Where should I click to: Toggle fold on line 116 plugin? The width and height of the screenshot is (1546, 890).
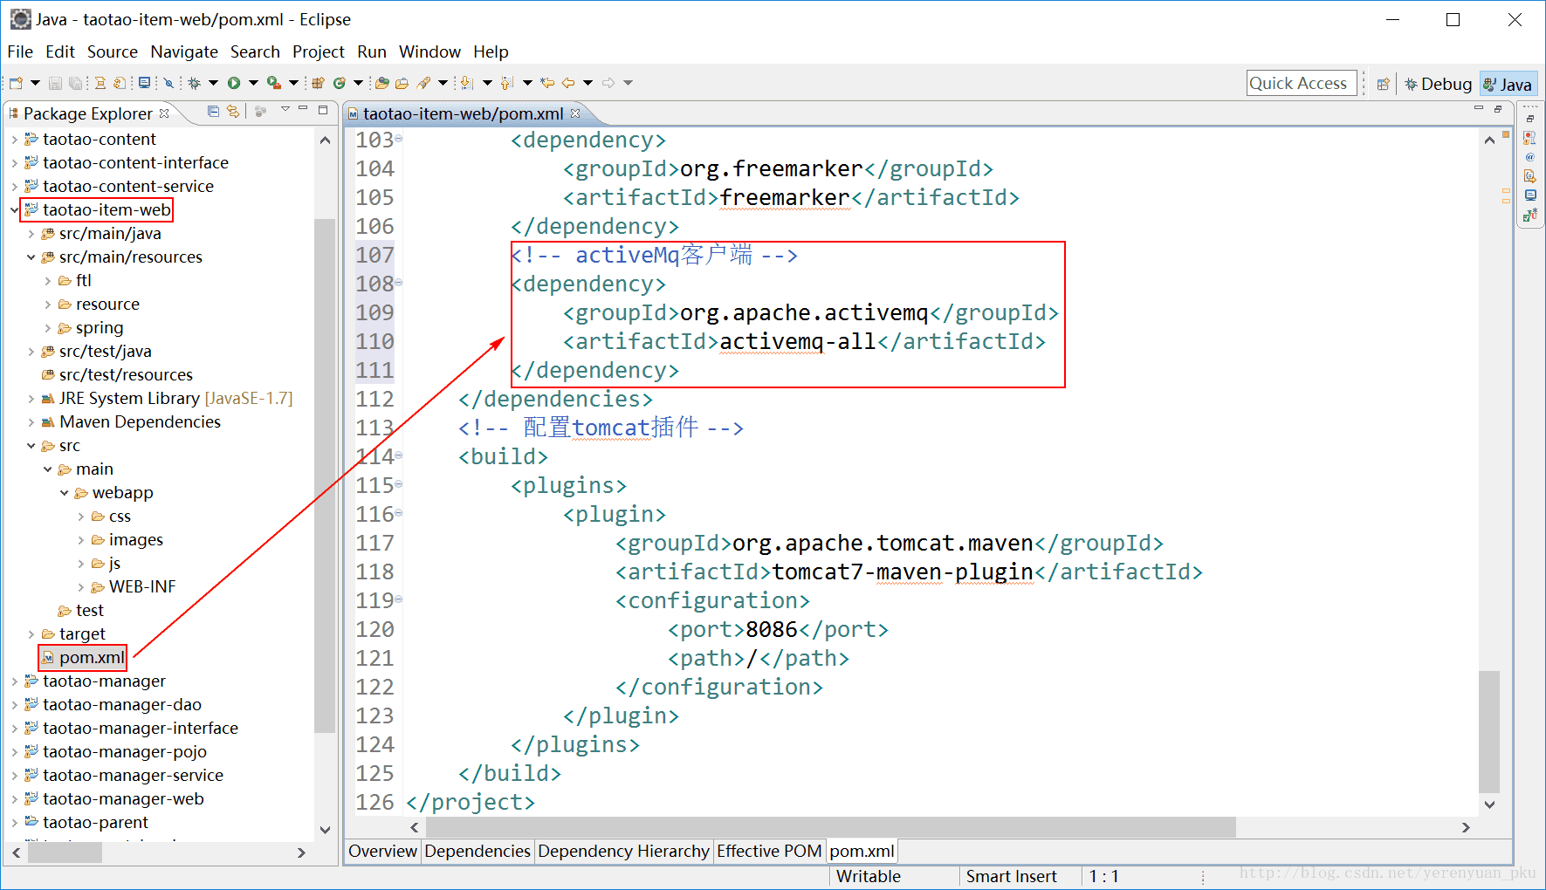399,513
